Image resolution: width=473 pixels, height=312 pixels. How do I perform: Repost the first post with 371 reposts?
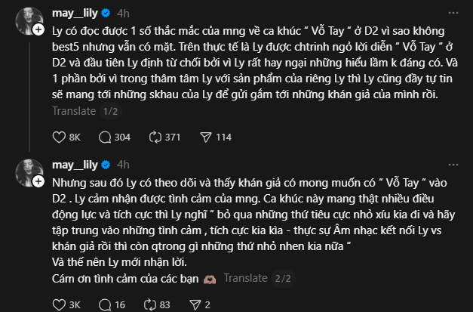pos(157,137)
